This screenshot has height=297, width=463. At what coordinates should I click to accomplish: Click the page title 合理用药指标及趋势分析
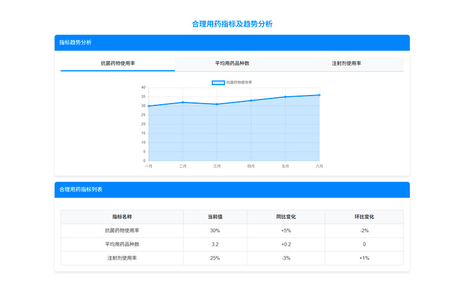pos(232,24)
